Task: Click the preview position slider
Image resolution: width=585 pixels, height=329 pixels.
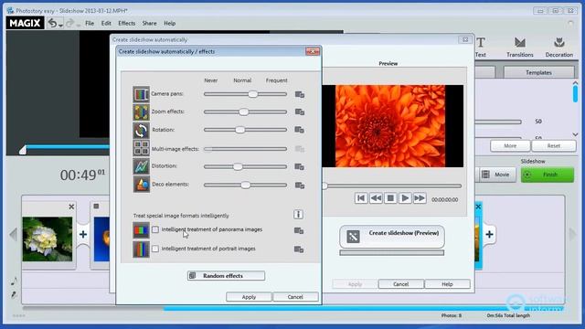Action: point(392,186)
